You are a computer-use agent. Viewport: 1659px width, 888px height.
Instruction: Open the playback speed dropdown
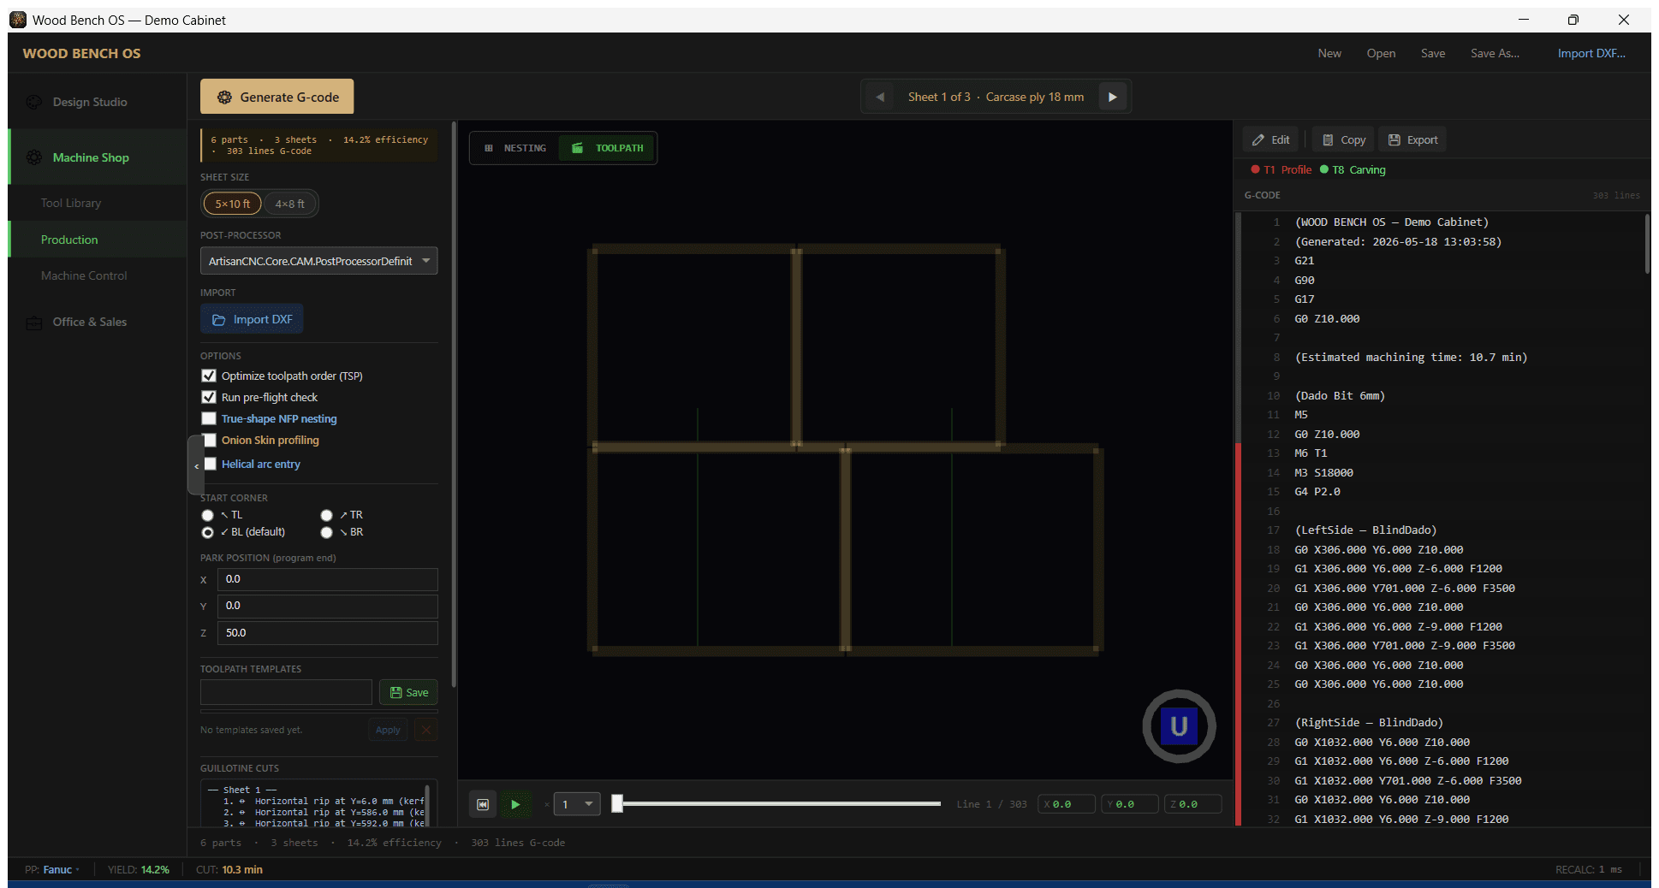pyautogui.click(x=577, y=804)
